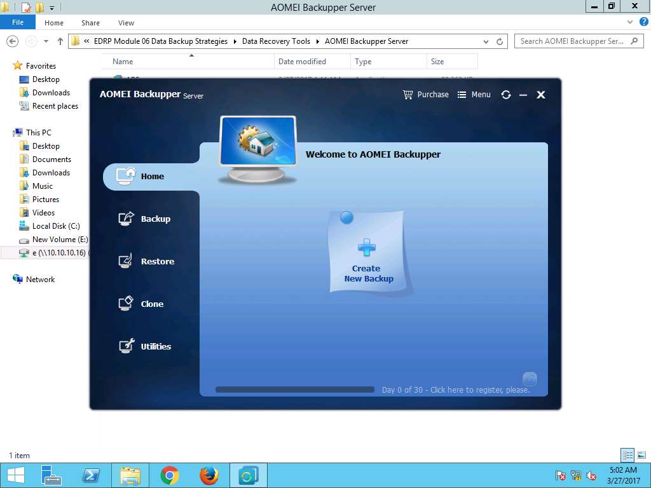Open recent locations dropdown arrow
The width and height of the screenshot is (651, 488).
[x=46, y=41]
